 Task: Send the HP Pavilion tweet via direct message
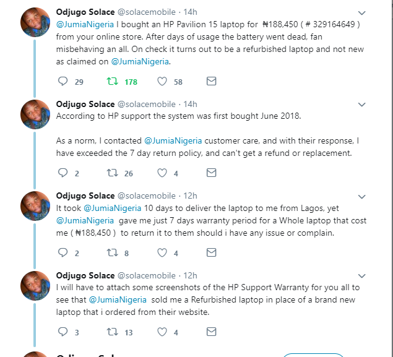[211, 82]
